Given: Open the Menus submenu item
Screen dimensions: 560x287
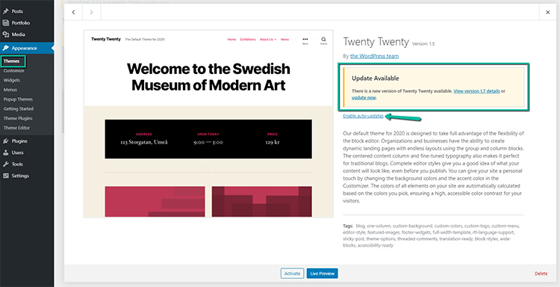Looking at the screenshot, I should tap(10, 90).
